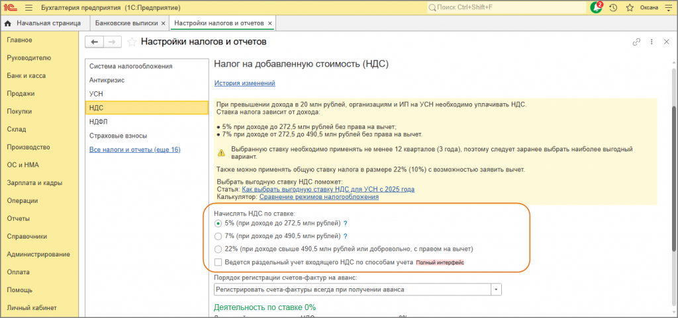Select the 22% VAT rate option
678x318 pixels.
218,249
